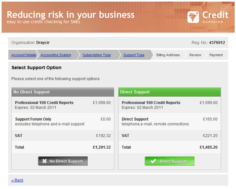Click the Credit Guardian shield logo icon
Screen dimensions: 236x189
[x=193, y=17]
